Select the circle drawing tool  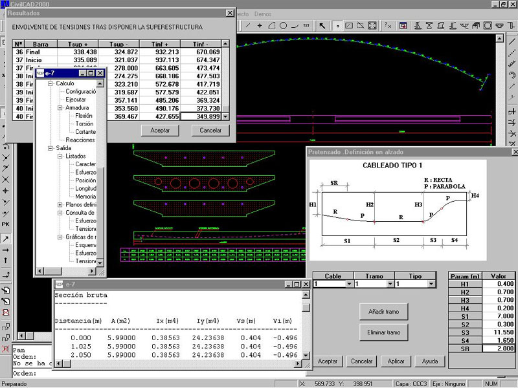pyautogui.click(x=283, y=26)
